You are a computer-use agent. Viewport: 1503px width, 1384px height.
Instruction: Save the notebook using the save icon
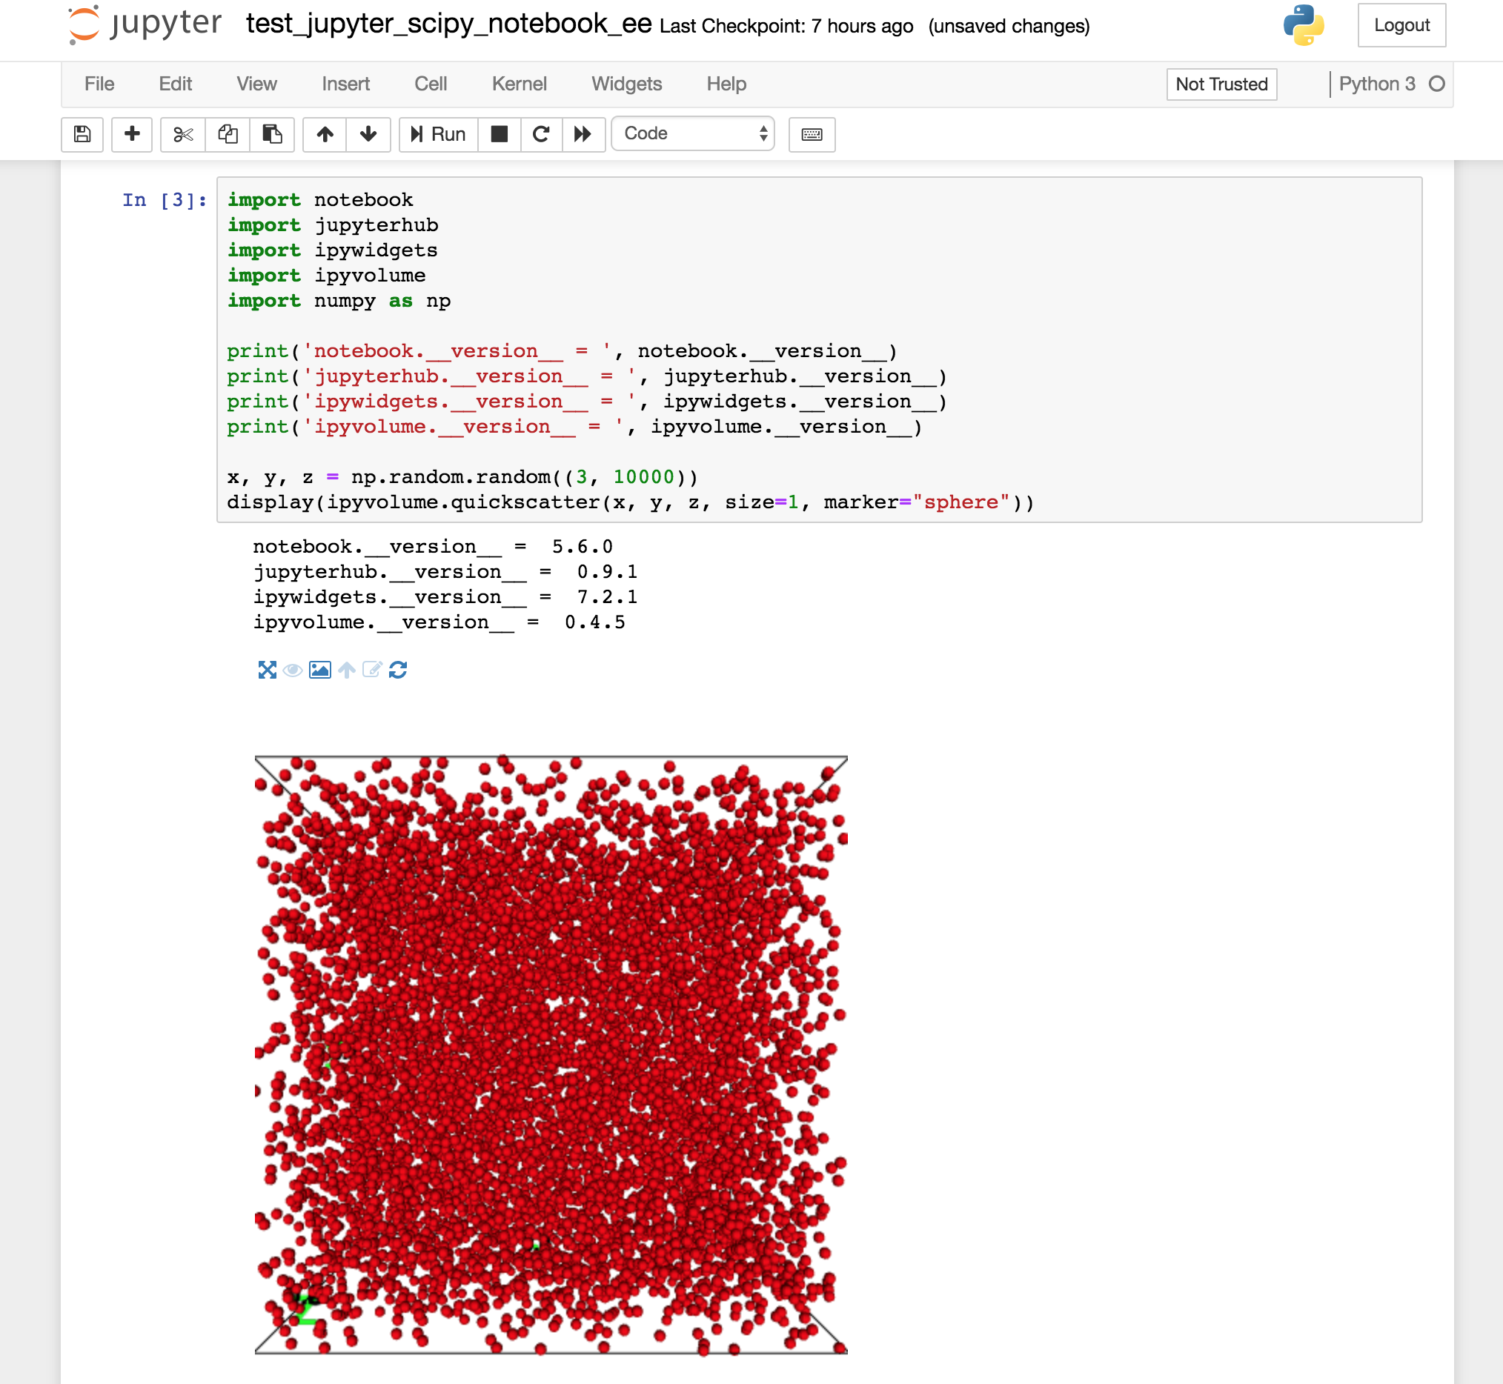point(82,135)
